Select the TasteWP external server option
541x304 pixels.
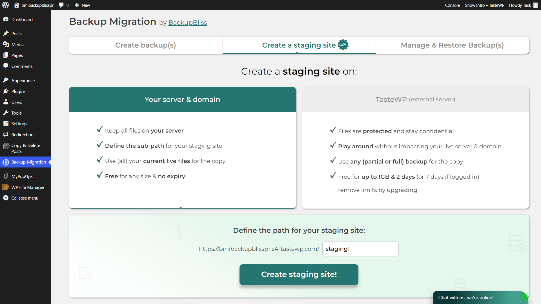pos(415,99)
